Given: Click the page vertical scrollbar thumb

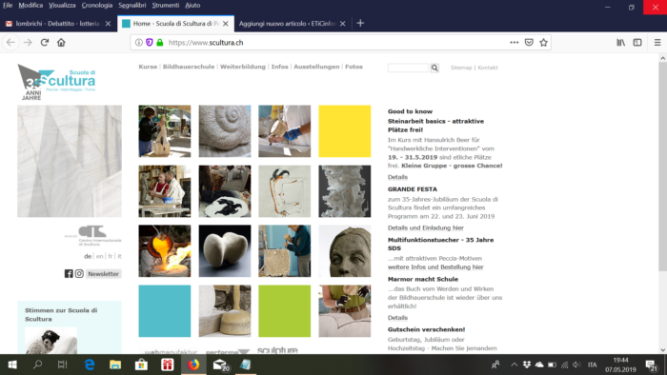Looking at the screenshot, I should point(663,167).
